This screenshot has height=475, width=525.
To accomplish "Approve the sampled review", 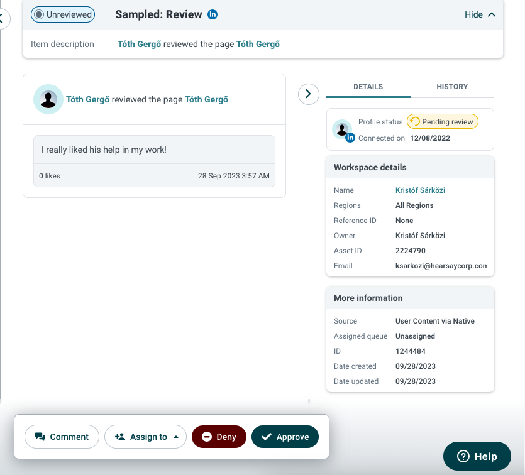I will coord(285,437).
